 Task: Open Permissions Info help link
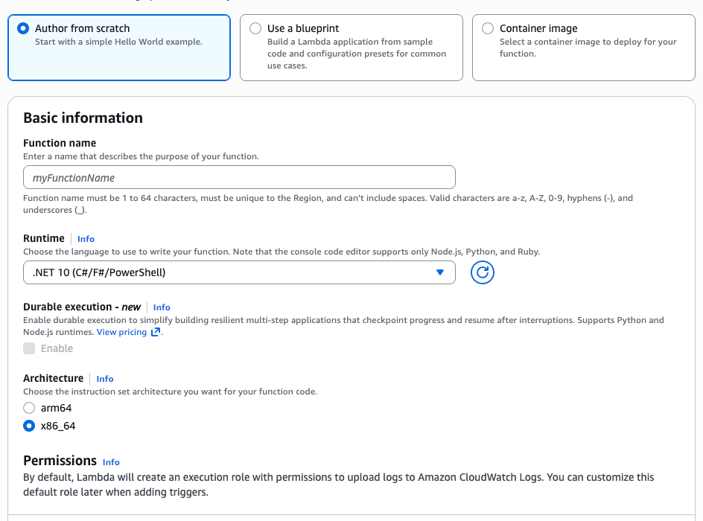click(111, 462)
